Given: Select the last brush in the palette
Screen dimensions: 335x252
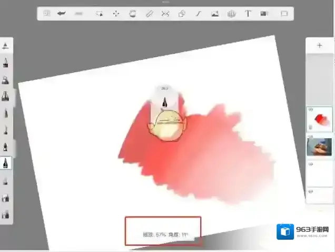Looking at the screenshot, I should [6, 215].
